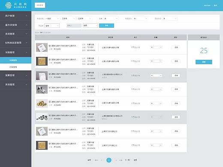Click minus icon in the brass fittings row
This screenshot has width=223, height=167.
coord(160,103)
